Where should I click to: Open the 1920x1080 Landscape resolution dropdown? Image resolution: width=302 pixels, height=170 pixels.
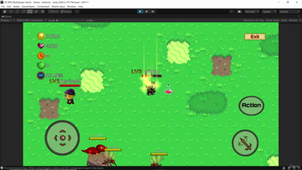31,20
